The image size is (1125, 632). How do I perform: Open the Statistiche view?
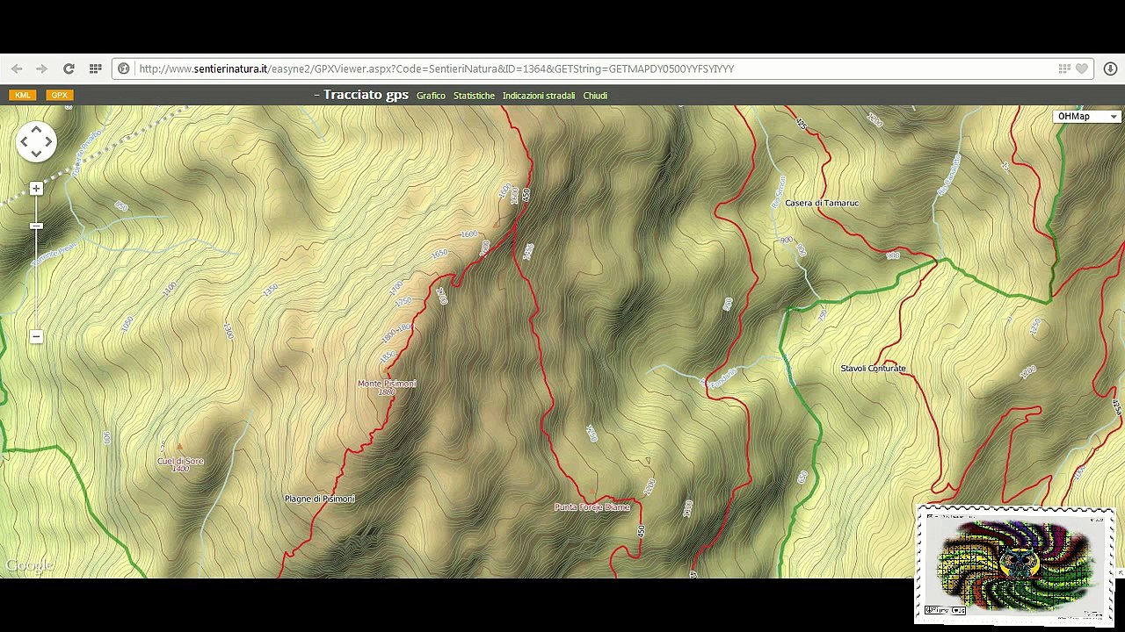click(x=474, y=96)
